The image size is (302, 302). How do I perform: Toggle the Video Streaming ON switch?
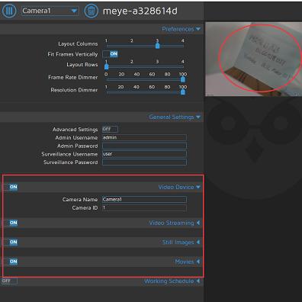click(10, 223)
